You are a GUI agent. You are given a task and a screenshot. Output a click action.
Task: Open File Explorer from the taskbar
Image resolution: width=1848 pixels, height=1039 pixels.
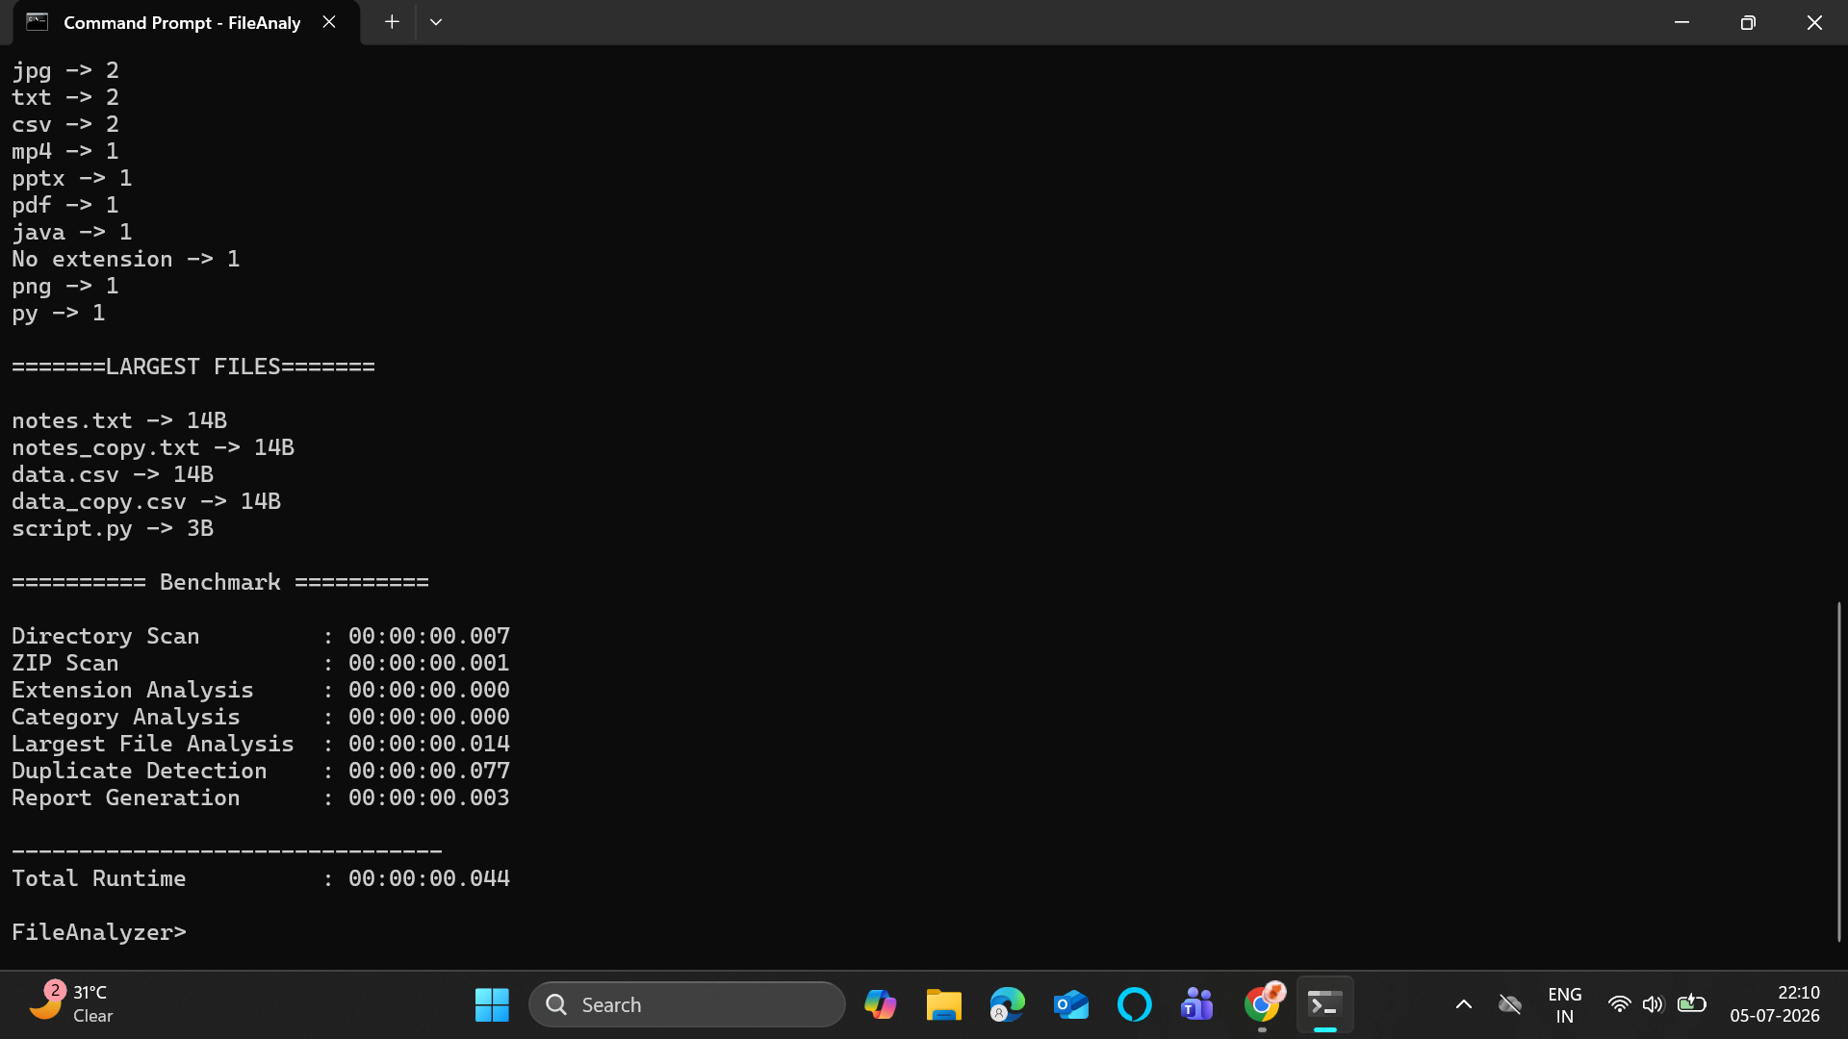[x=944, y=1005]
